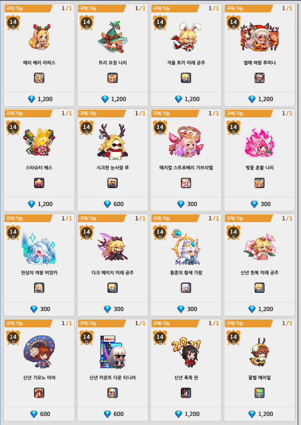Viewport: 301px width, 425px height.
Task: Buy 신년 폭죽 란 for 1,200 gems
Action: (x=186, y=414)
